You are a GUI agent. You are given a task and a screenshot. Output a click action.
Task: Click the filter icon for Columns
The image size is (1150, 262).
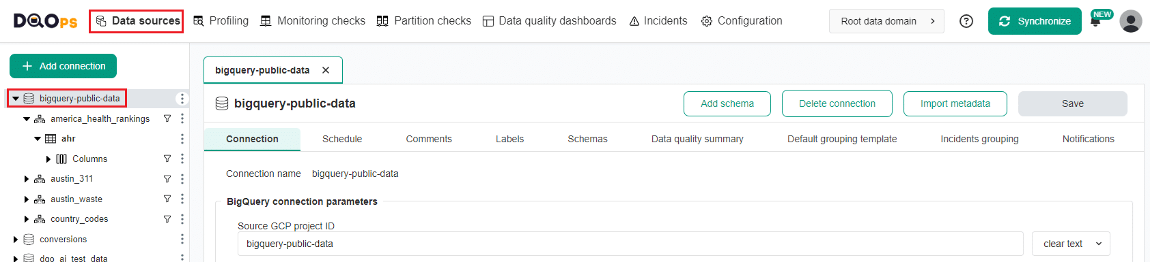click(167, 159)
